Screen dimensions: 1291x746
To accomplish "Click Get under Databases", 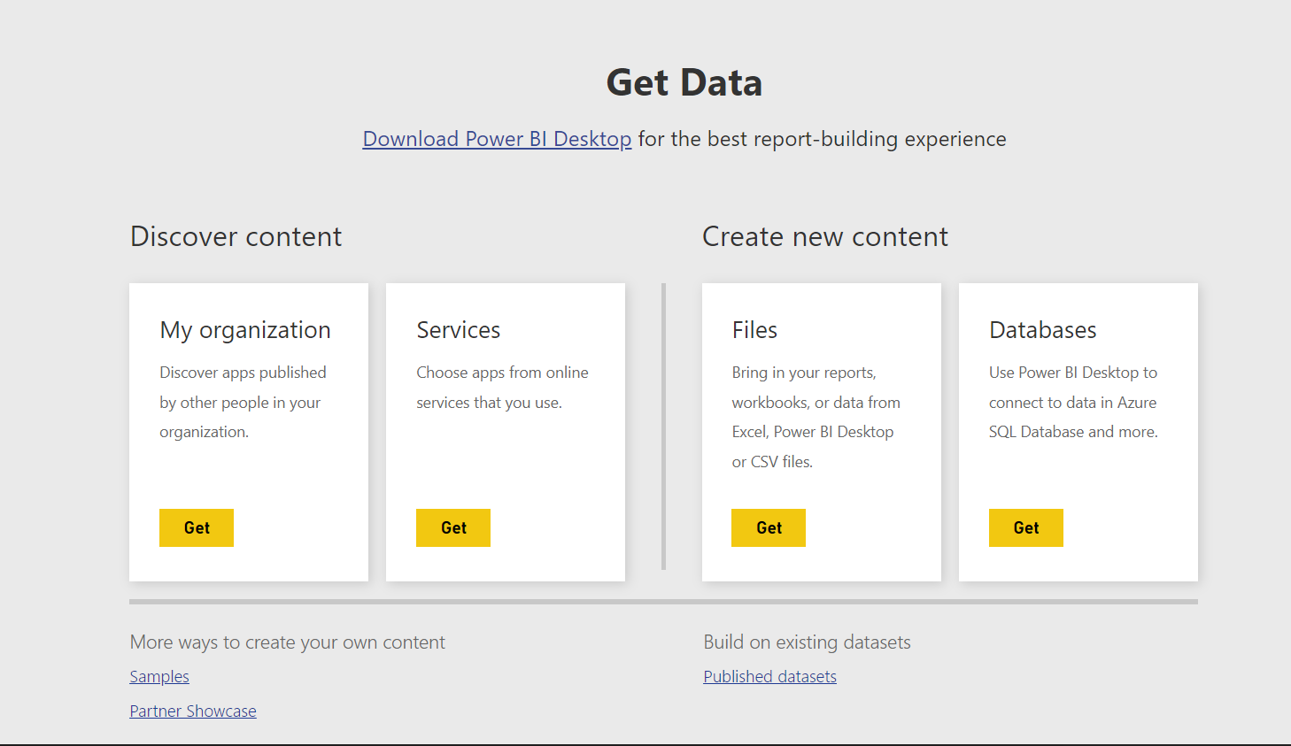I will 1026,527.
